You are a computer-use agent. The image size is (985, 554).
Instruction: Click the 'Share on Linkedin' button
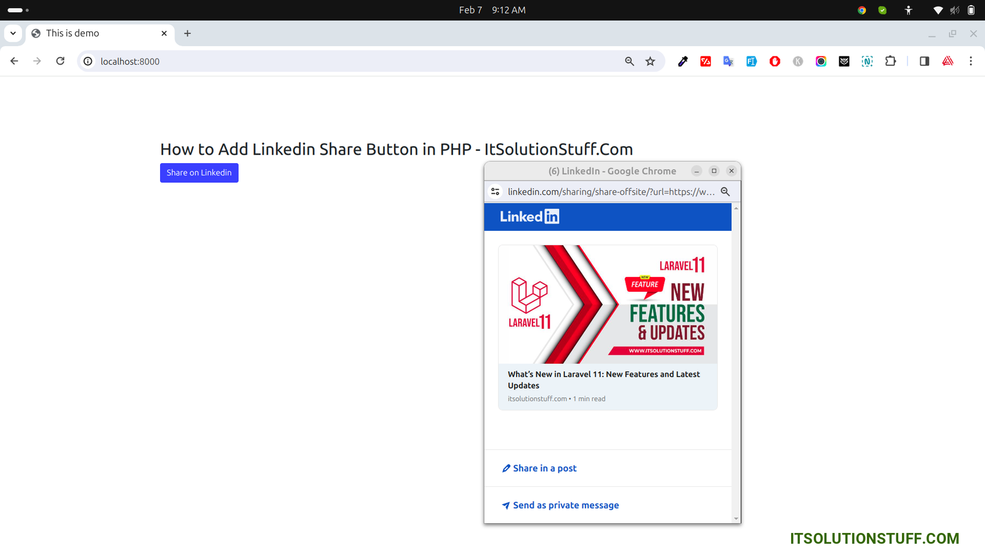(199, 172)
